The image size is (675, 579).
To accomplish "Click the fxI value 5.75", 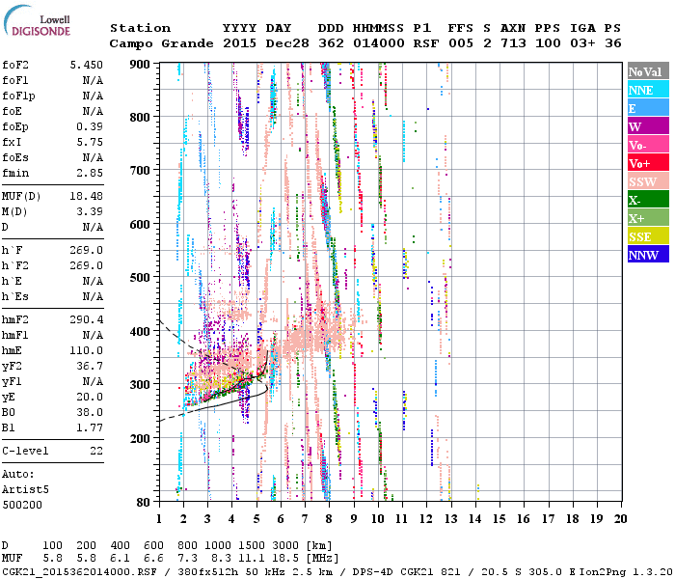I will coord(90,142).
